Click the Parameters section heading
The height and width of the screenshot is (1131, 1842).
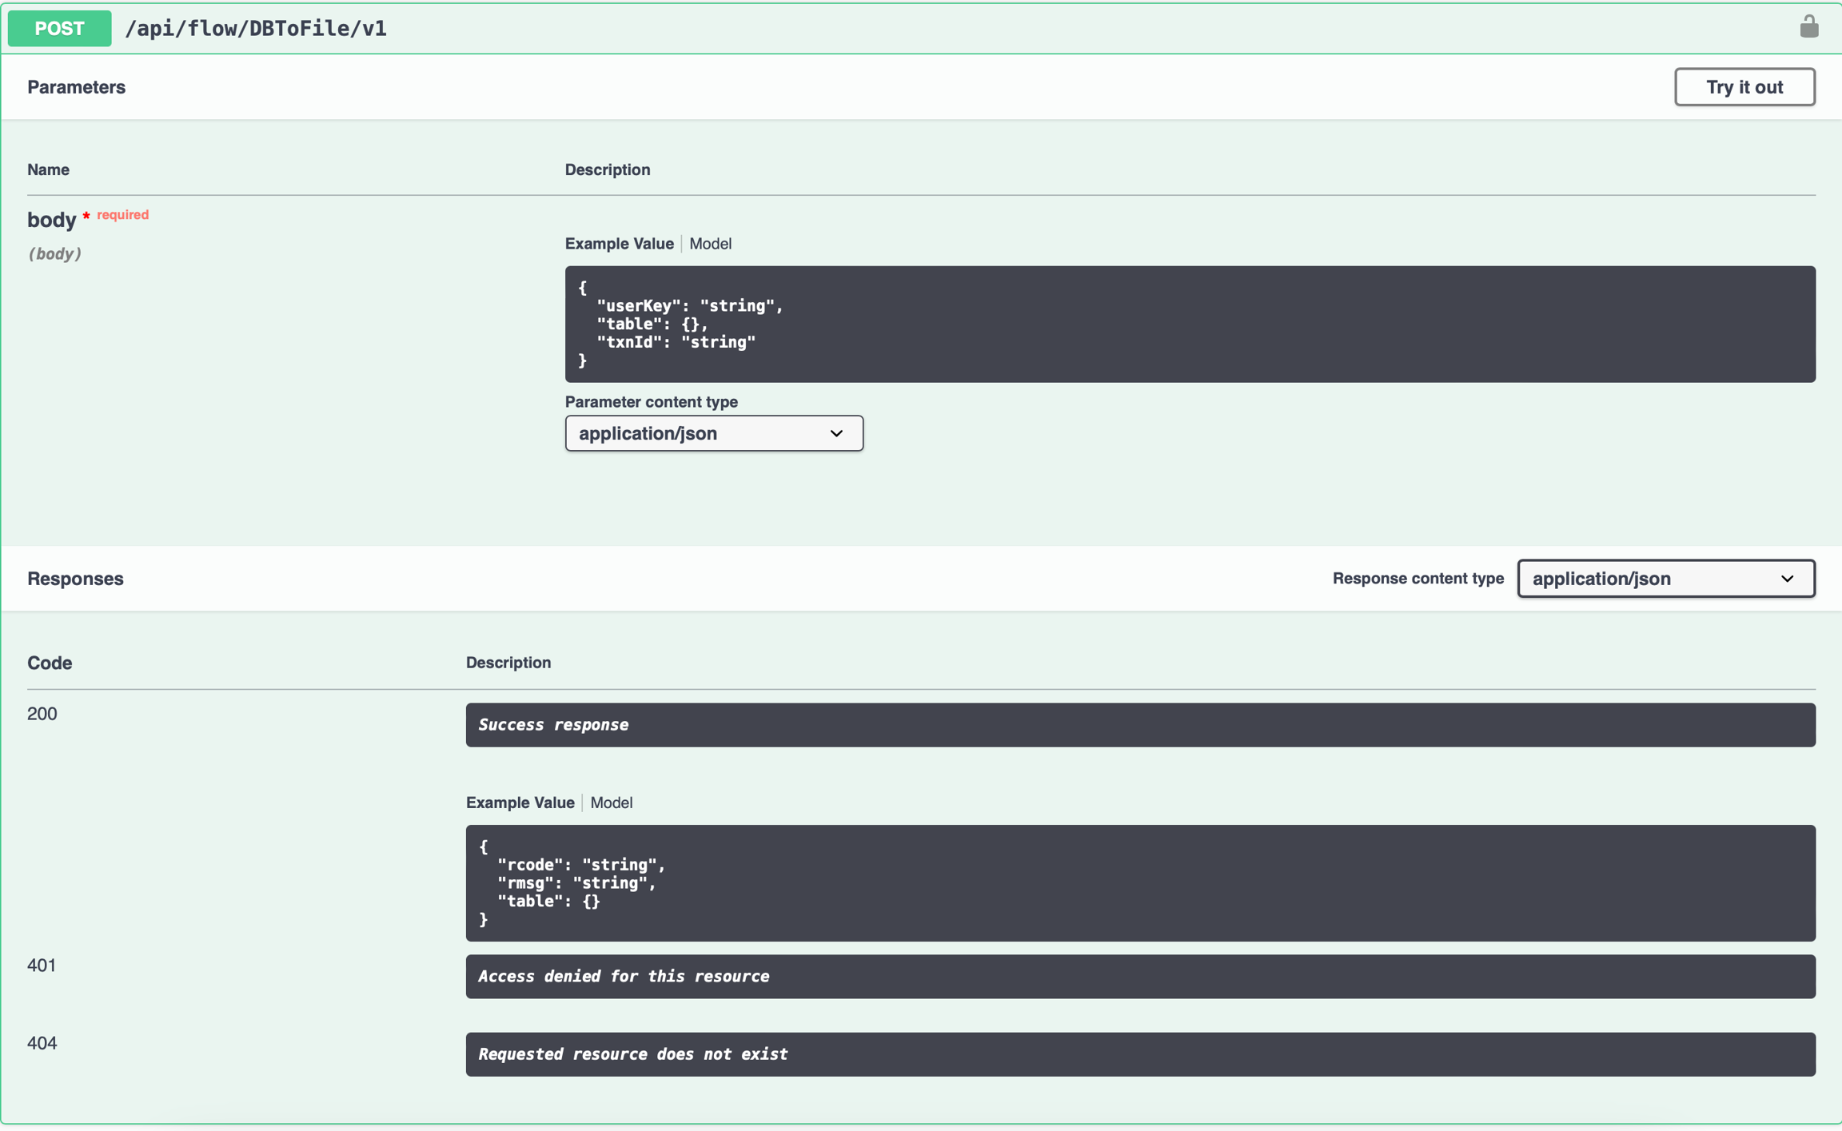(x=76, y=87)
